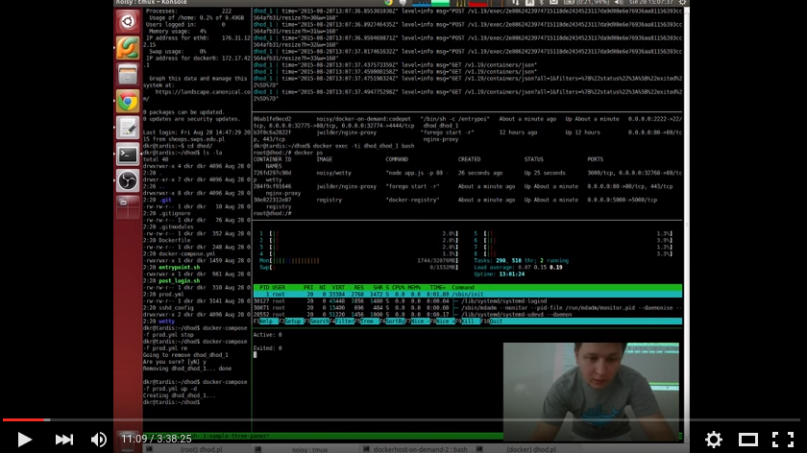Open Google Chrome from the launcher

point(128,102)
